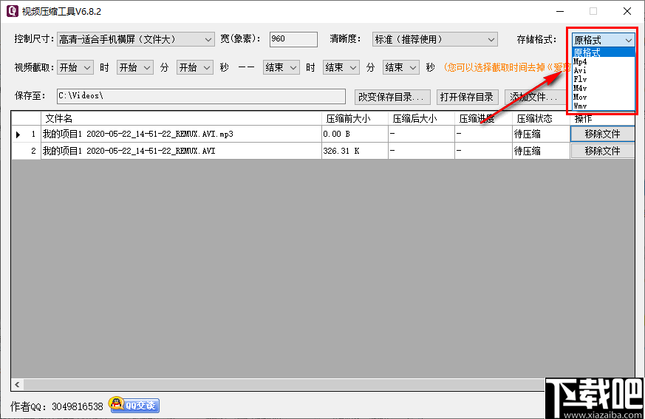Click the 添加文件 button
This screenshot has width=645, height=419.
pyautogui.click(x=534, y=97)
